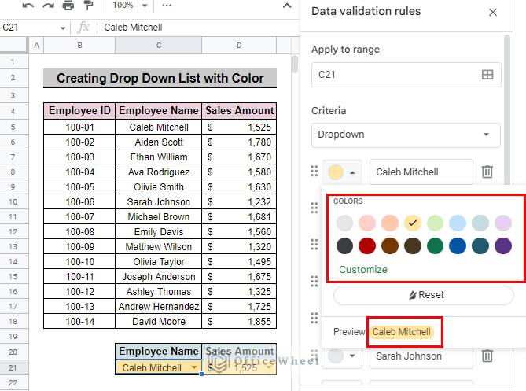Viewport: 526px width, 391px height.
Task: Pick the light green color swatch
Action: 435,223
